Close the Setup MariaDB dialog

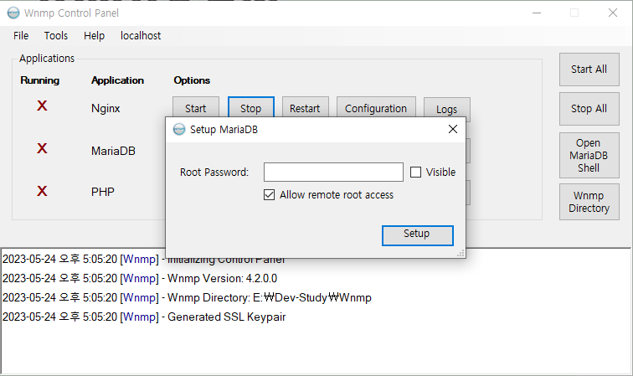[x=453, y=129]
